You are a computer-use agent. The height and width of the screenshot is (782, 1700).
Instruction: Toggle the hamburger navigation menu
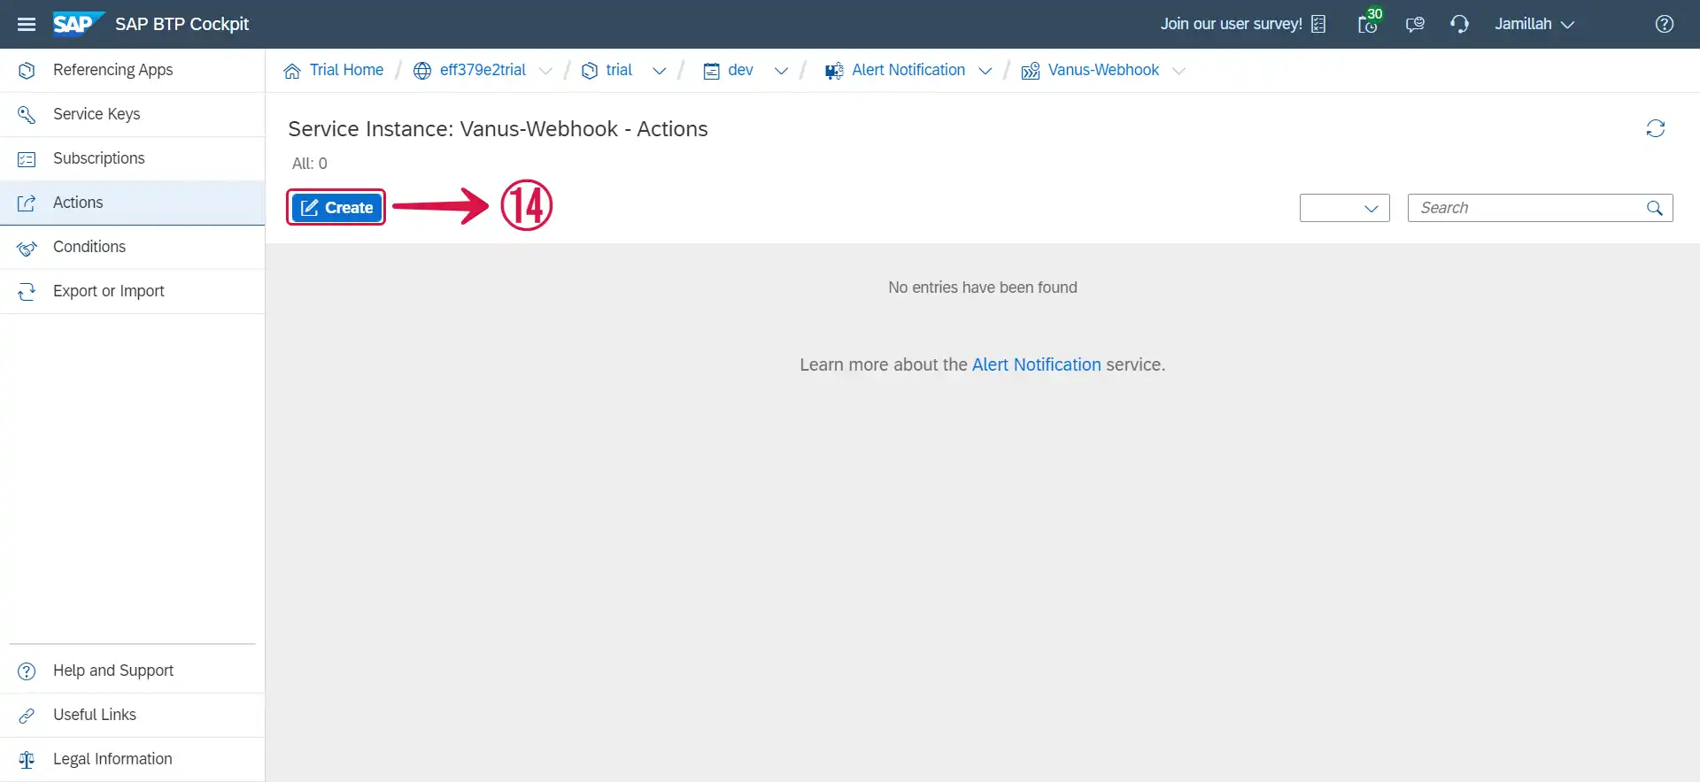pyautogui.click(x=27, y=24)
